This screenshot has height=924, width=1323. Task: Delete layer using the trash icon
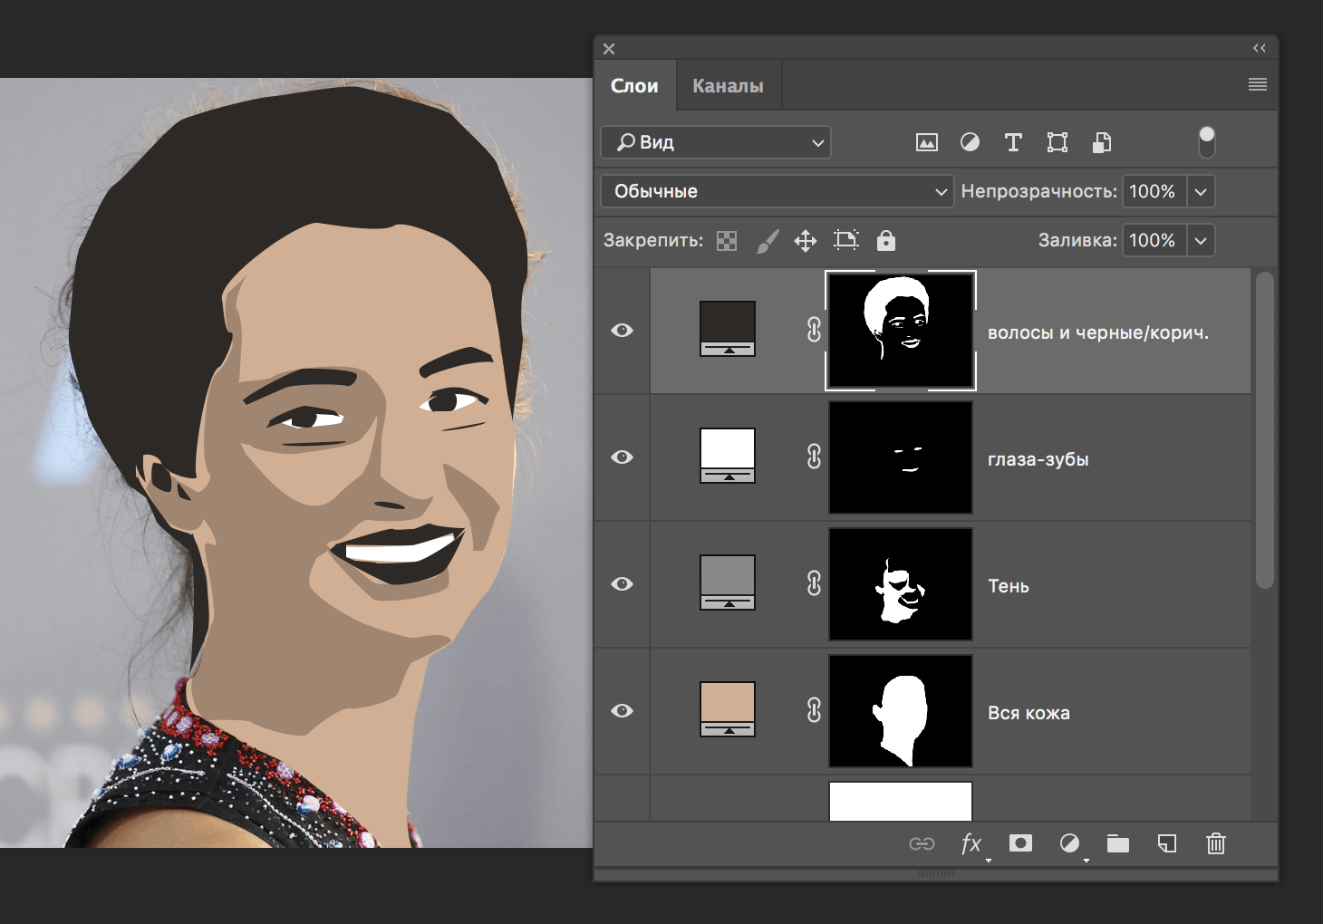tap(1215, 843)
